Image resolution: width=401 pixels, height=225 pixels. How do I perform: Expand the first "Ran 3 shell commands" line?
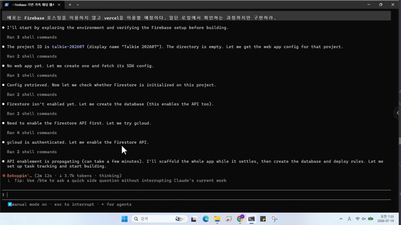coord(32,37)
